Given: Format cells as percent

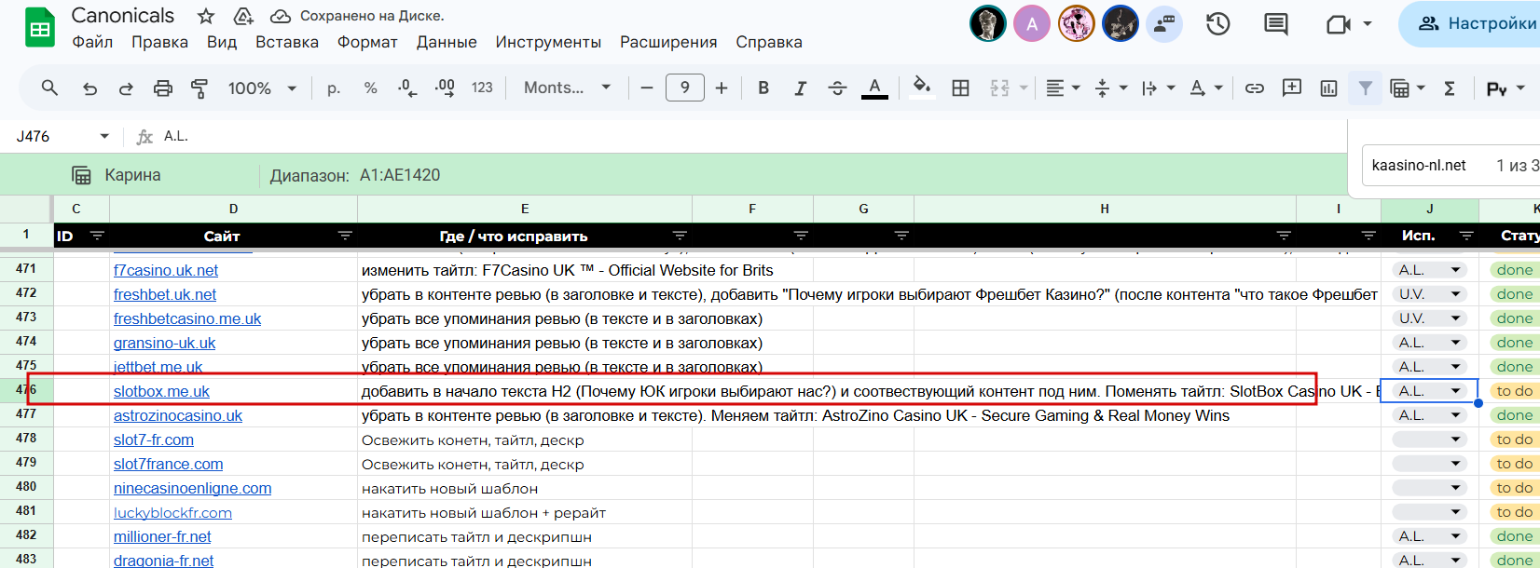Looking at the screenshot, I should 371,88.
